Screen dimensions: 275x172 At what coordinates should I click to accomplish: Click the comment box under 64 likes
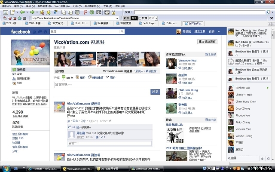[x=110, y=143]
